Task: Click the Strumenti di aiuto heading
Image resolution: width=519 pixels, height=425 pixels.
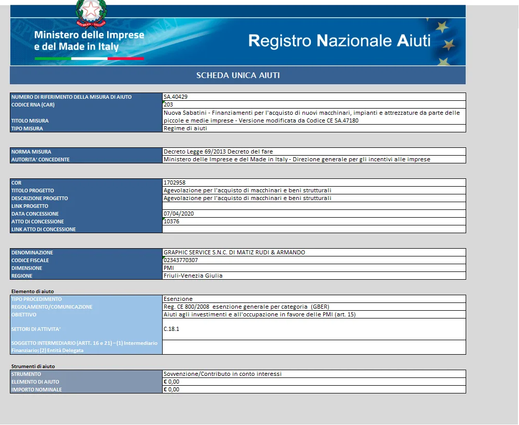Action: click(x=33, y=367)
